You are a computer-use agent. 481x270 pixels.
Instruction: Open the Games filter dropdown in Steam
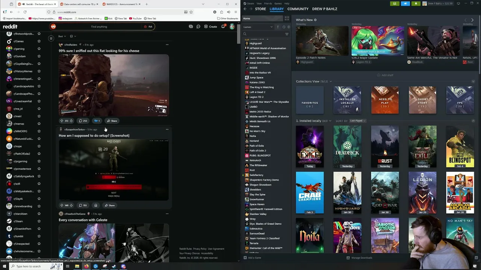(258, 27)
